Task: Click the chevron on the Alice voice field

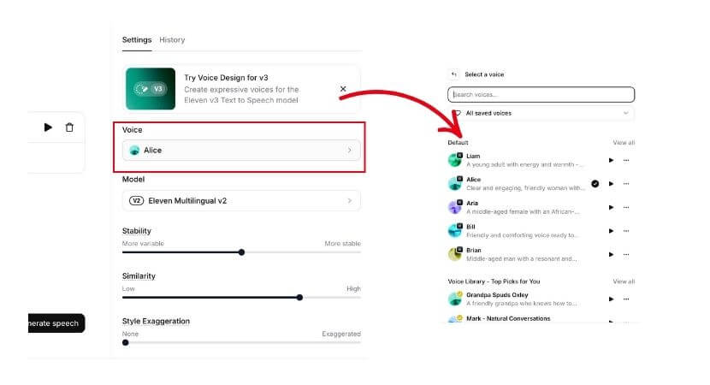Action: 350,151
